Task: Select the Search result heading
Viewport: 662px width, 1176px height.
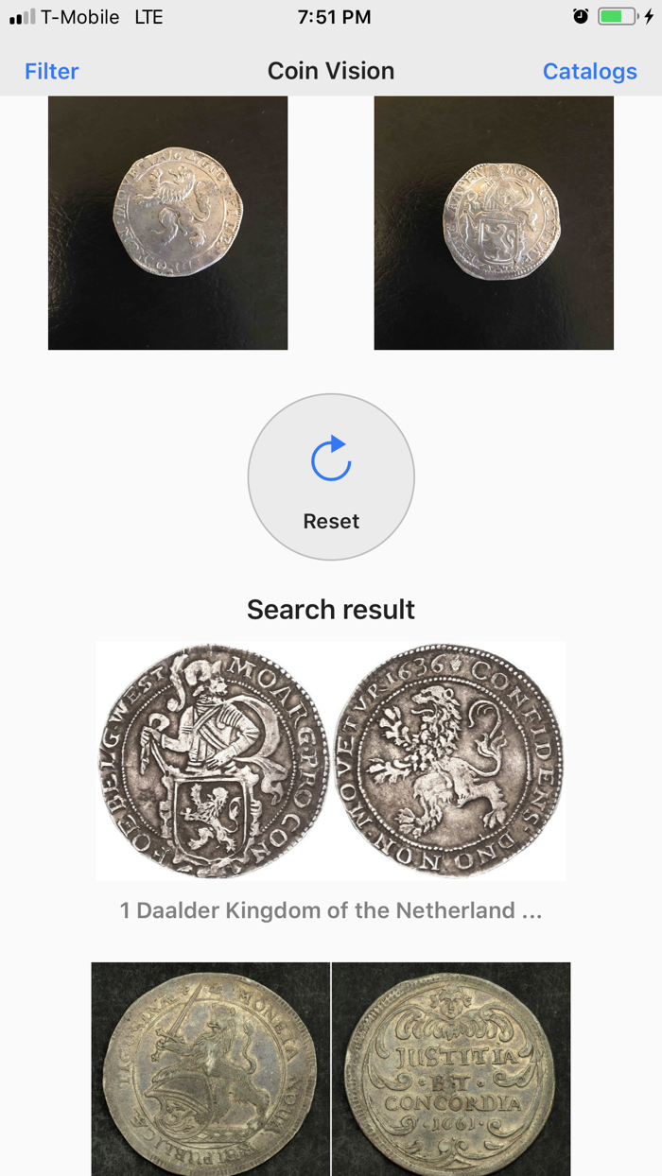Action: tap(330, 610)
